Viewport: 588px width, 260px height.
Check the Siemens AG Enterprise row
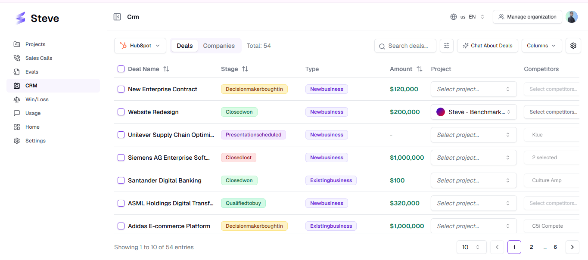121,158
